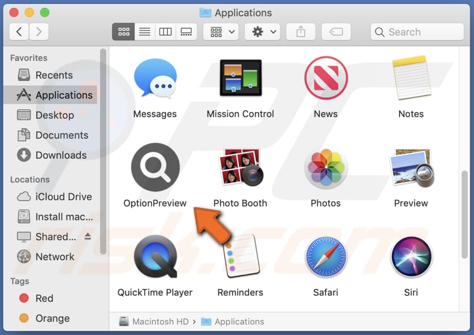The height and width of the screenshot is (335, 474).
Task: Click the Tags section header
Action: click(20, 281)
